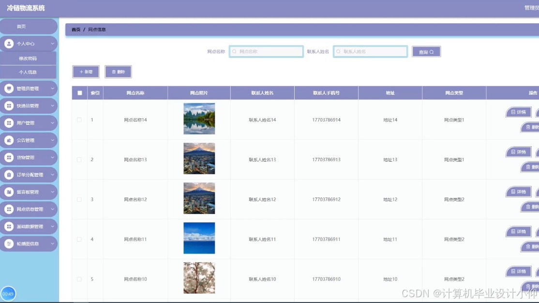The height and width of the screenshot is (303, 539).
Task: Click the 联系人姓名12 cell
Action: 262,199
